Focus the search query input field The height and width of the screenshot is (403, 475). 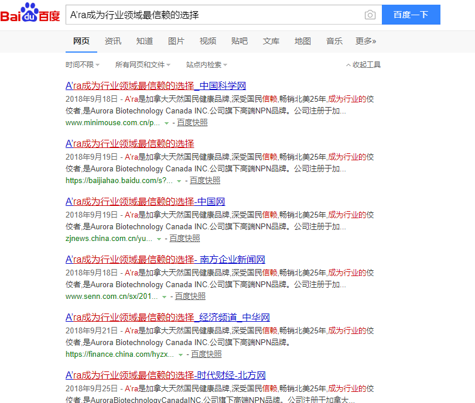tap(215, 15)
